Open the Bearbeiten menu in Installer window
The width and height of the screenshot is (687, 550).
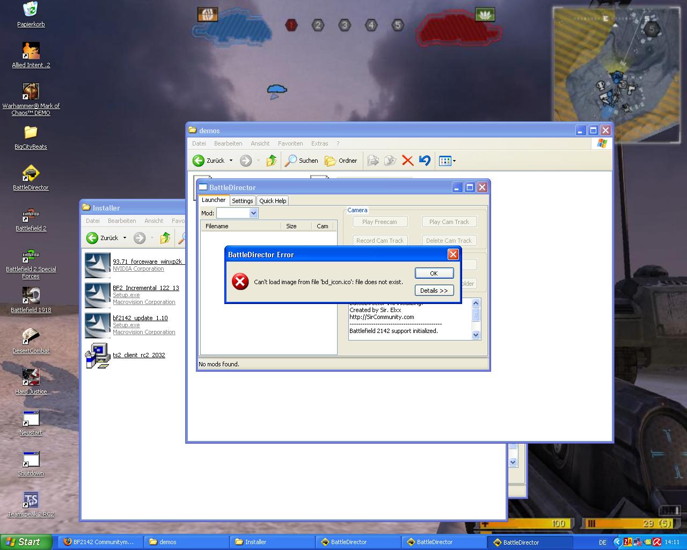pos(122,221)
